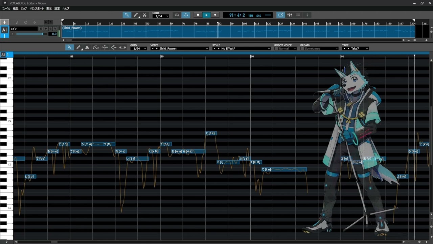433x244 pixels.
Task: Toggle auto-scroll follow playhead button
Action: [x=186, y=15]
